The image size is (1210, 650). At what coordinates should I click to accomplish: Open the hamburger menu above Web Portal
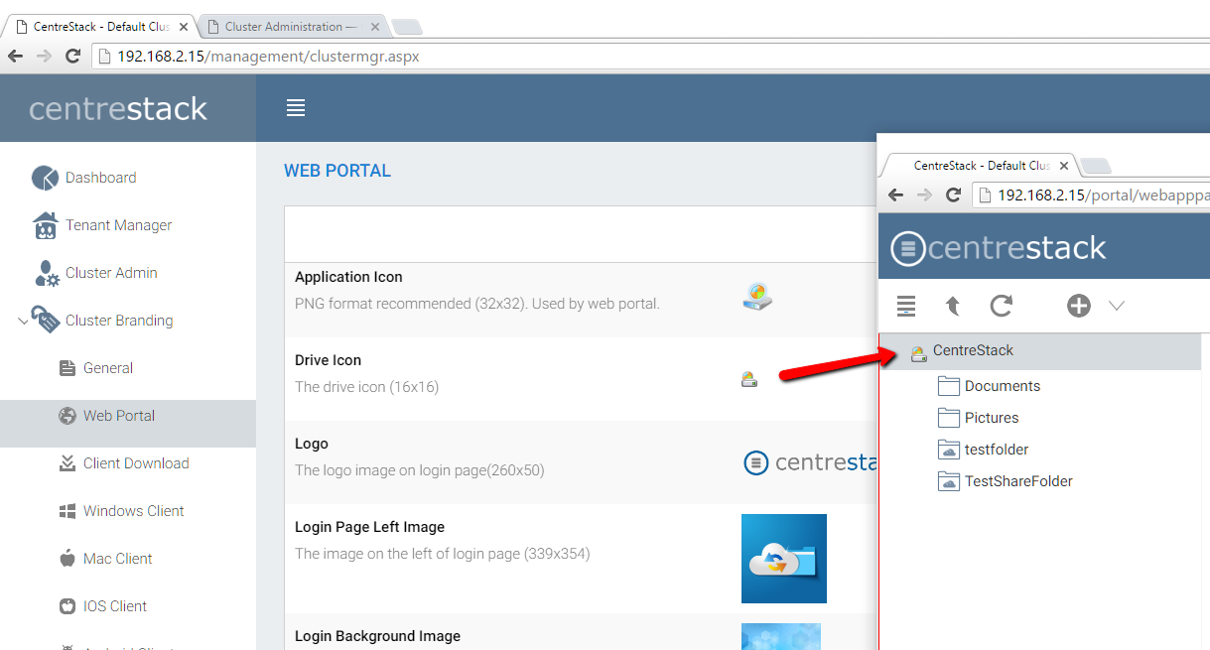(x=295, y=109)
